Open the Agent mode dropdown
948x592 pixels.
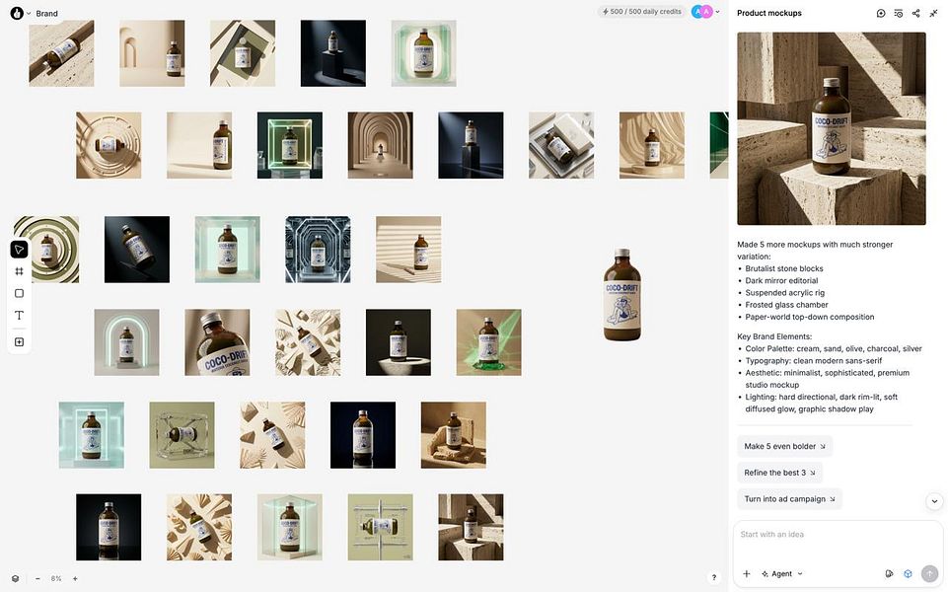click(782, 574)
